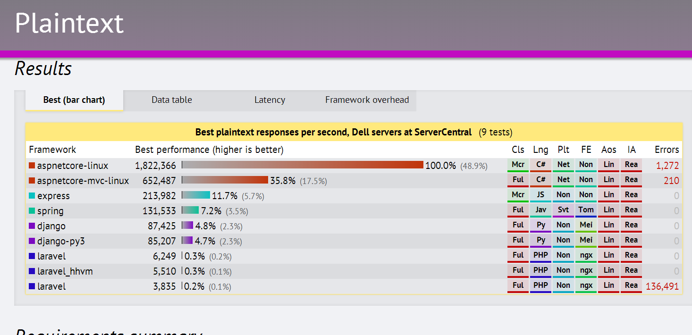Click the express framework color square

(x=32, y=196)
